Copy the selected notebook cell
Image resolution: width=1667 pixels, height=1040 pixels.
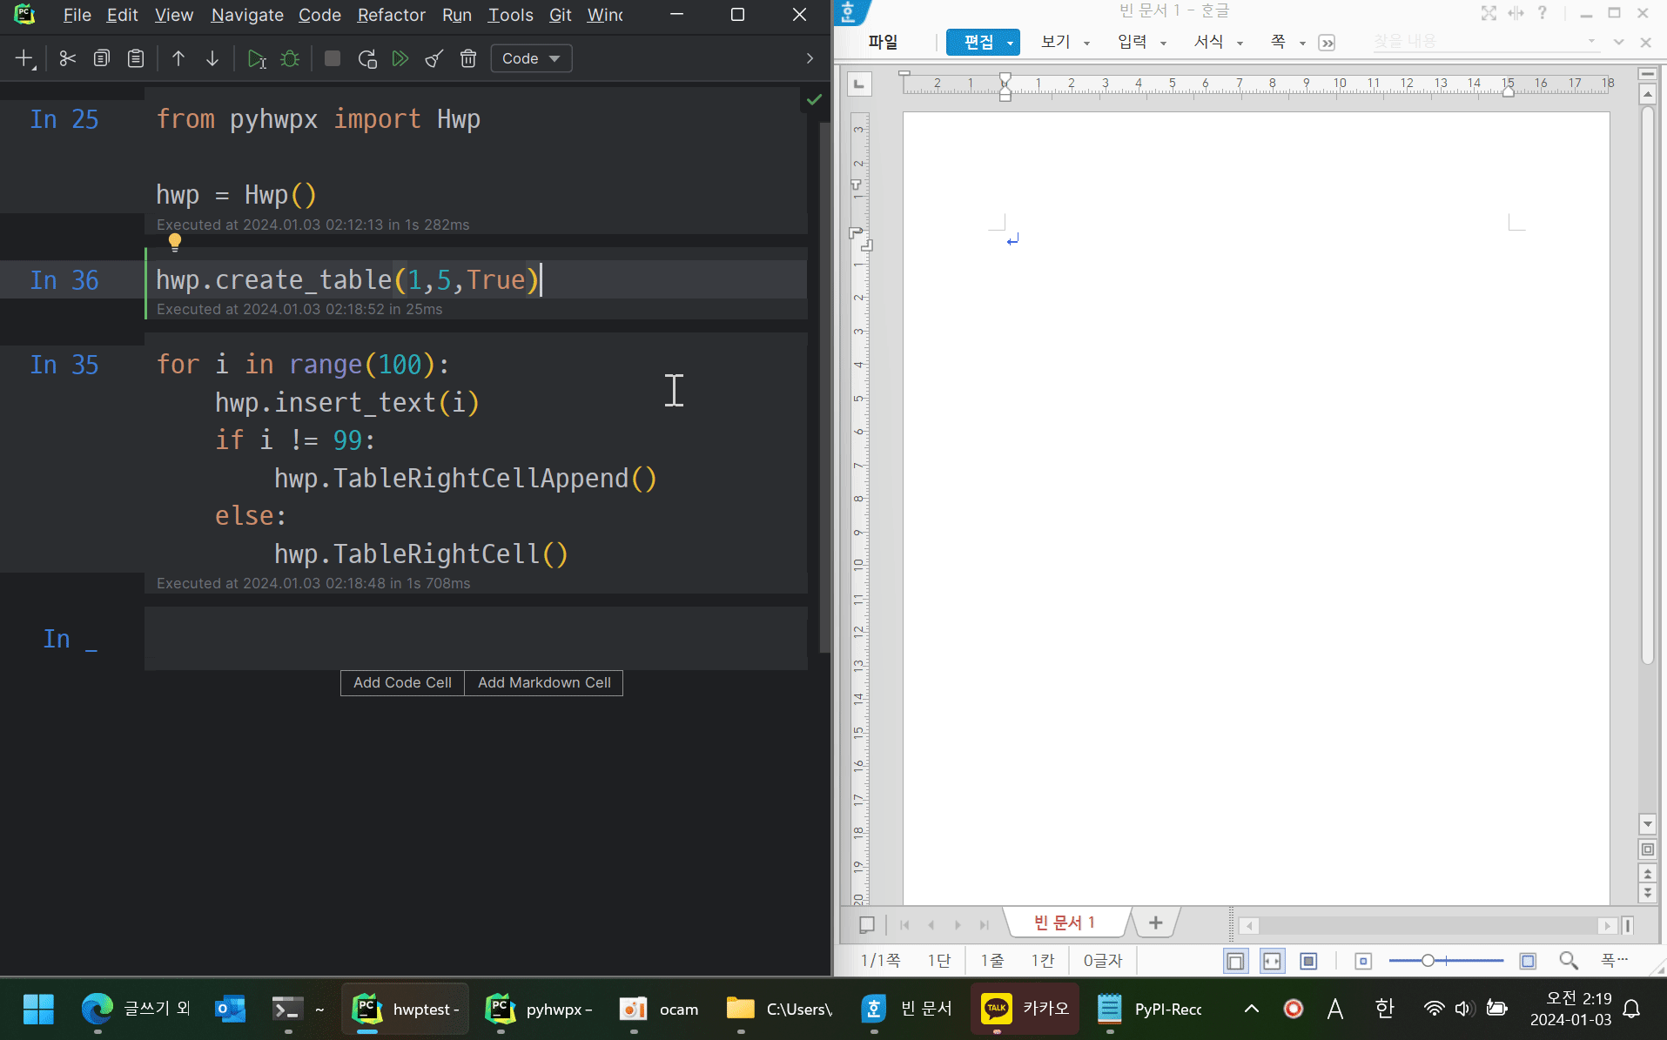pyautogui.click(x=101, y=58)
